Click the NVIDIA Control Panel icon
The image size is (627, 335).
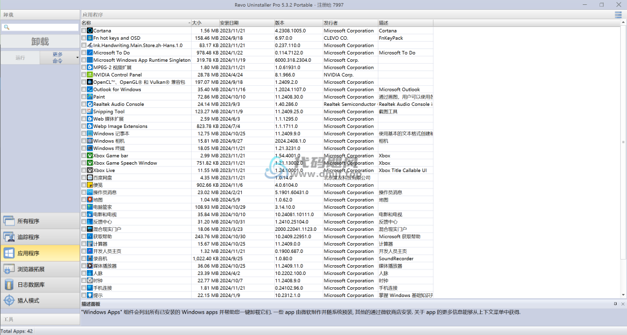pyautogui.click(x=90, y=75)
